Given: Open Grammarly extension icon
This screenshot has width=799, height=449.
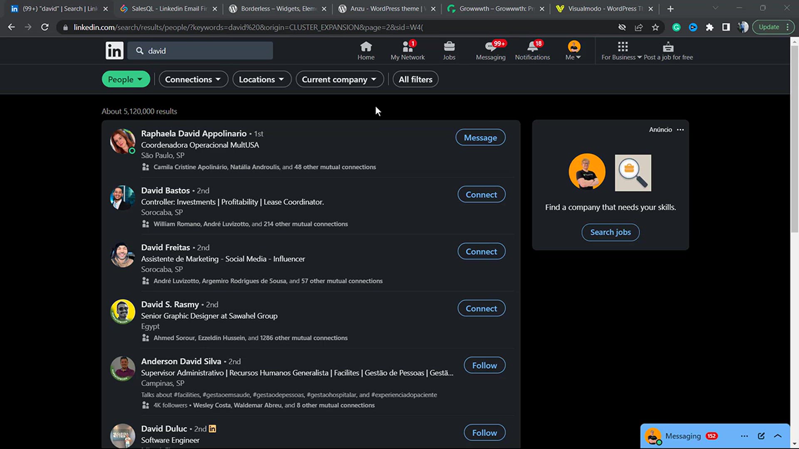Looking at the screenshot, I should point(676,27).
